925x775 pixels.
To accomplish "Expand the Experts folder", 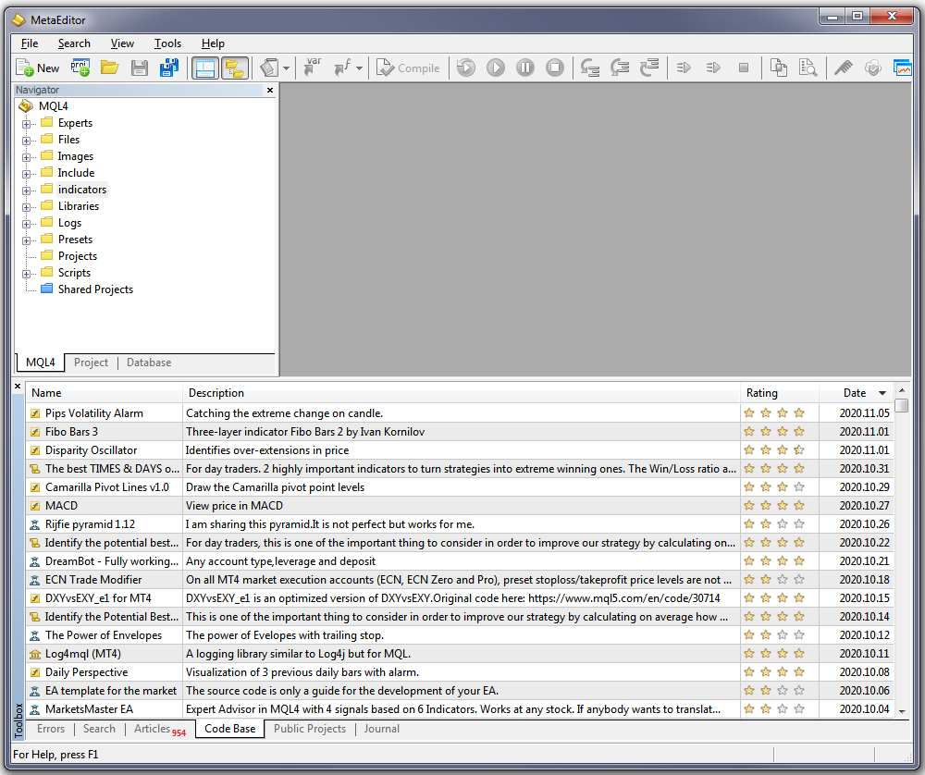I will pyautogui.click(x=26, y=124).
